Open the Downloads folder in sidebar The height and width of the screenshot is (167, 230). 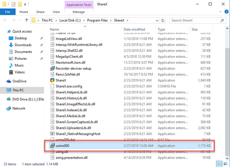point(20,45)
